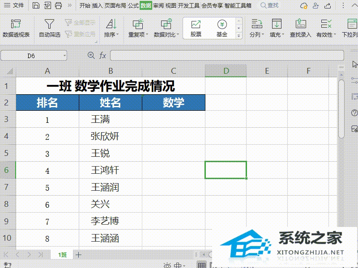Open the 数据透视表 (PivotTable) tool
358x268 pixels.
pos(16,28)
